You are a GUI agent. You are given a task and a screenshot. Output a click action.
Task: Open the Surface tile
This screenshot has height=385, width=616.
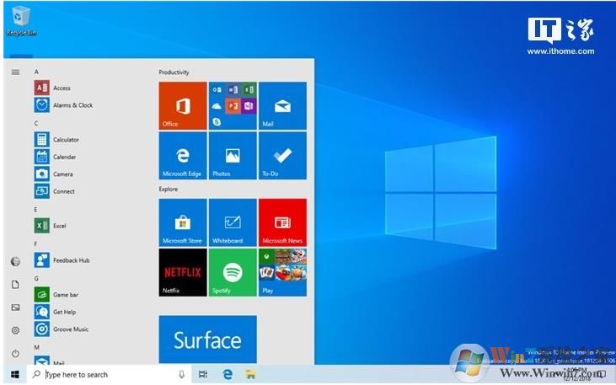coord(208,340)
